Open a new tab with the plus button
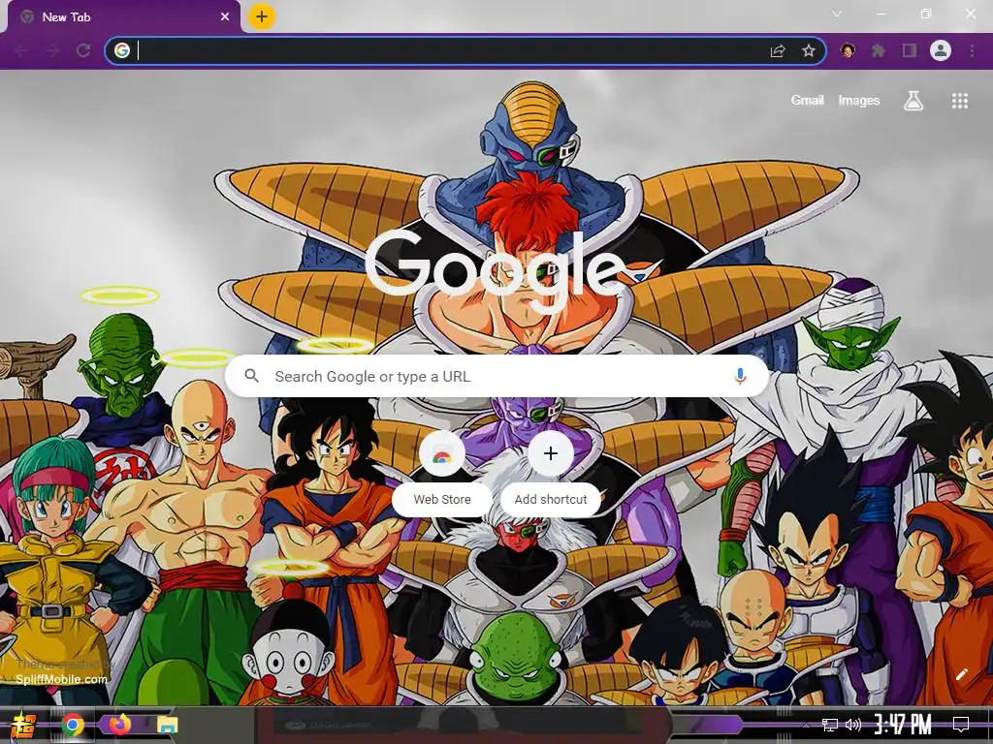Image resolution: width=993 pixels, height=744 pixels. click(x=262, y=16)
